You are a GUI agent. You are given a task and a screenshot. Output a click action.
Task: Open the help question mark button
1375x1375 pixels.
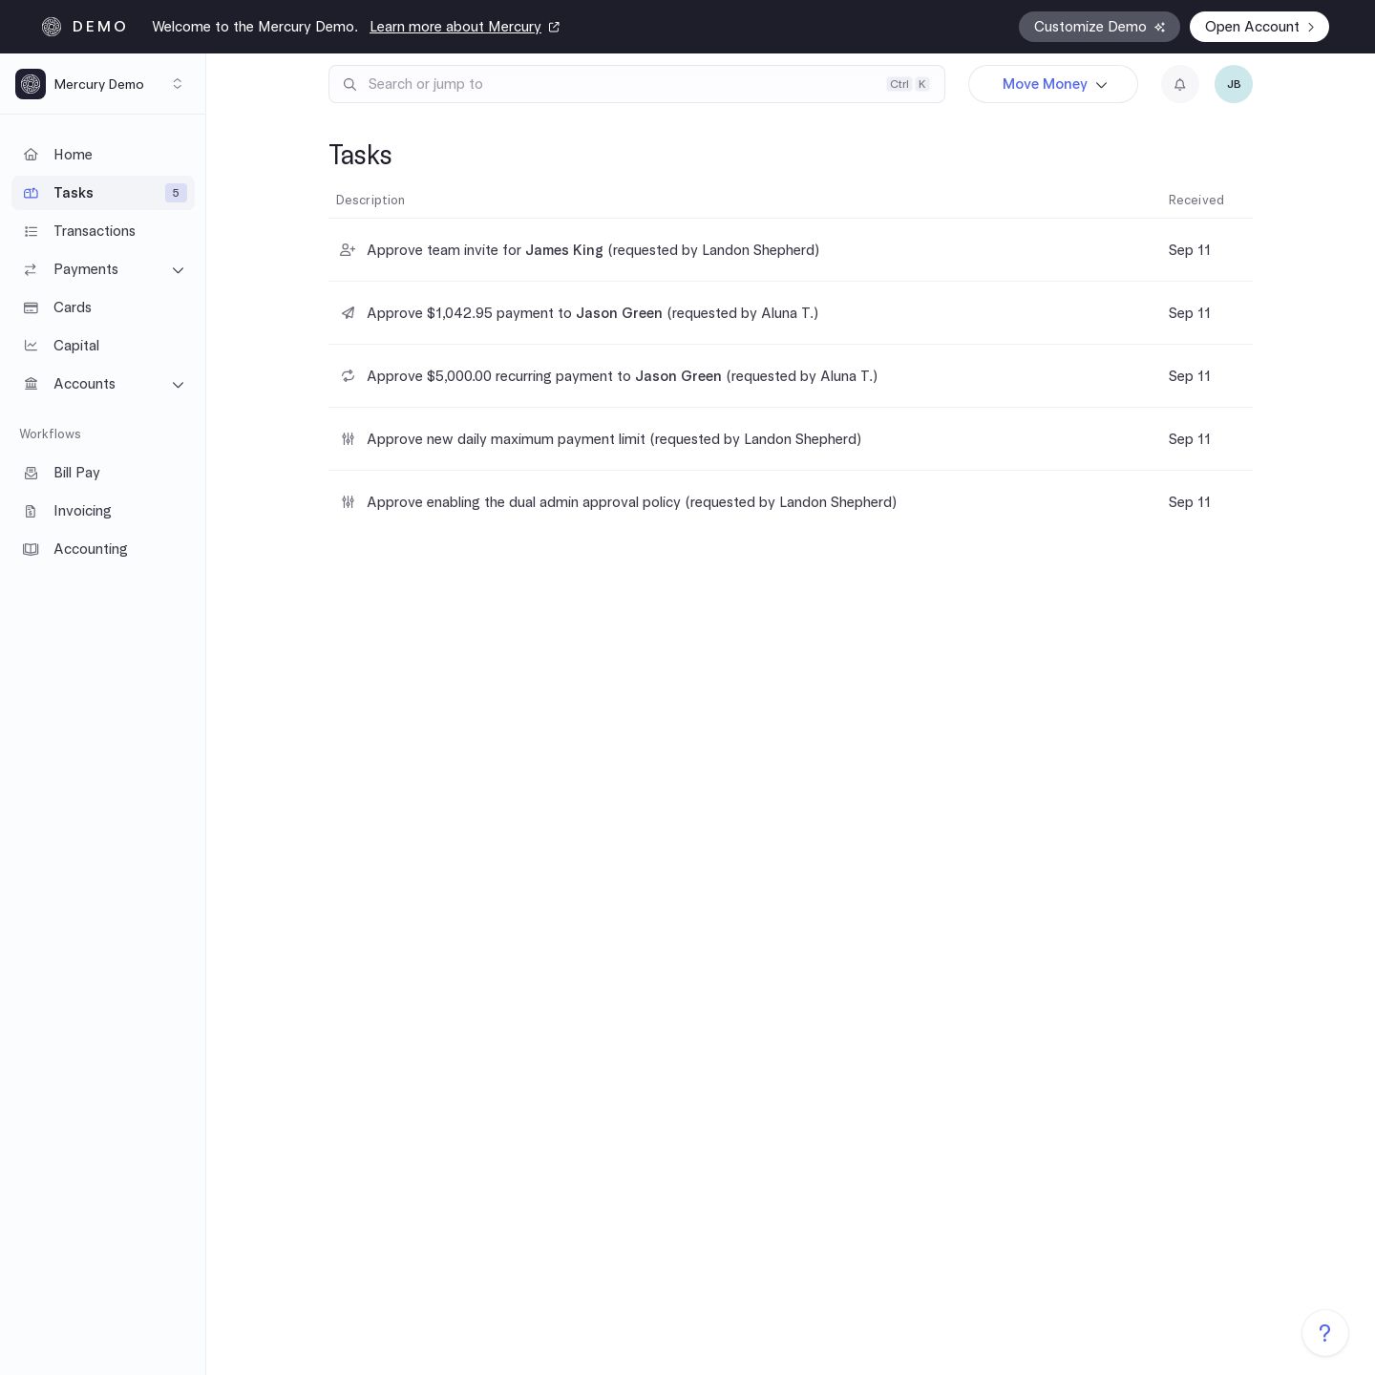click(x=1324, y=1332)
